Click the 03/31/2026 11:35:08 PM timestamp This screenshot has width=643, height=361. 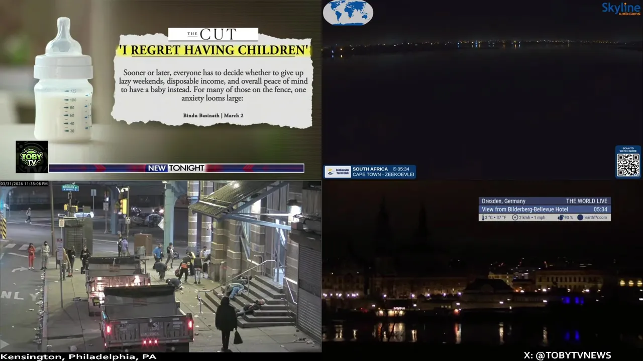[x=24, y=184]
